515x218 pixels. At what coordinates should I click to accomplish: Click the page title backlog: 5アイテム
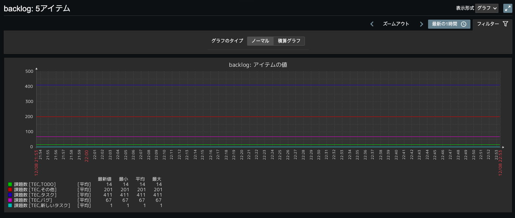[x=37, y=8]
